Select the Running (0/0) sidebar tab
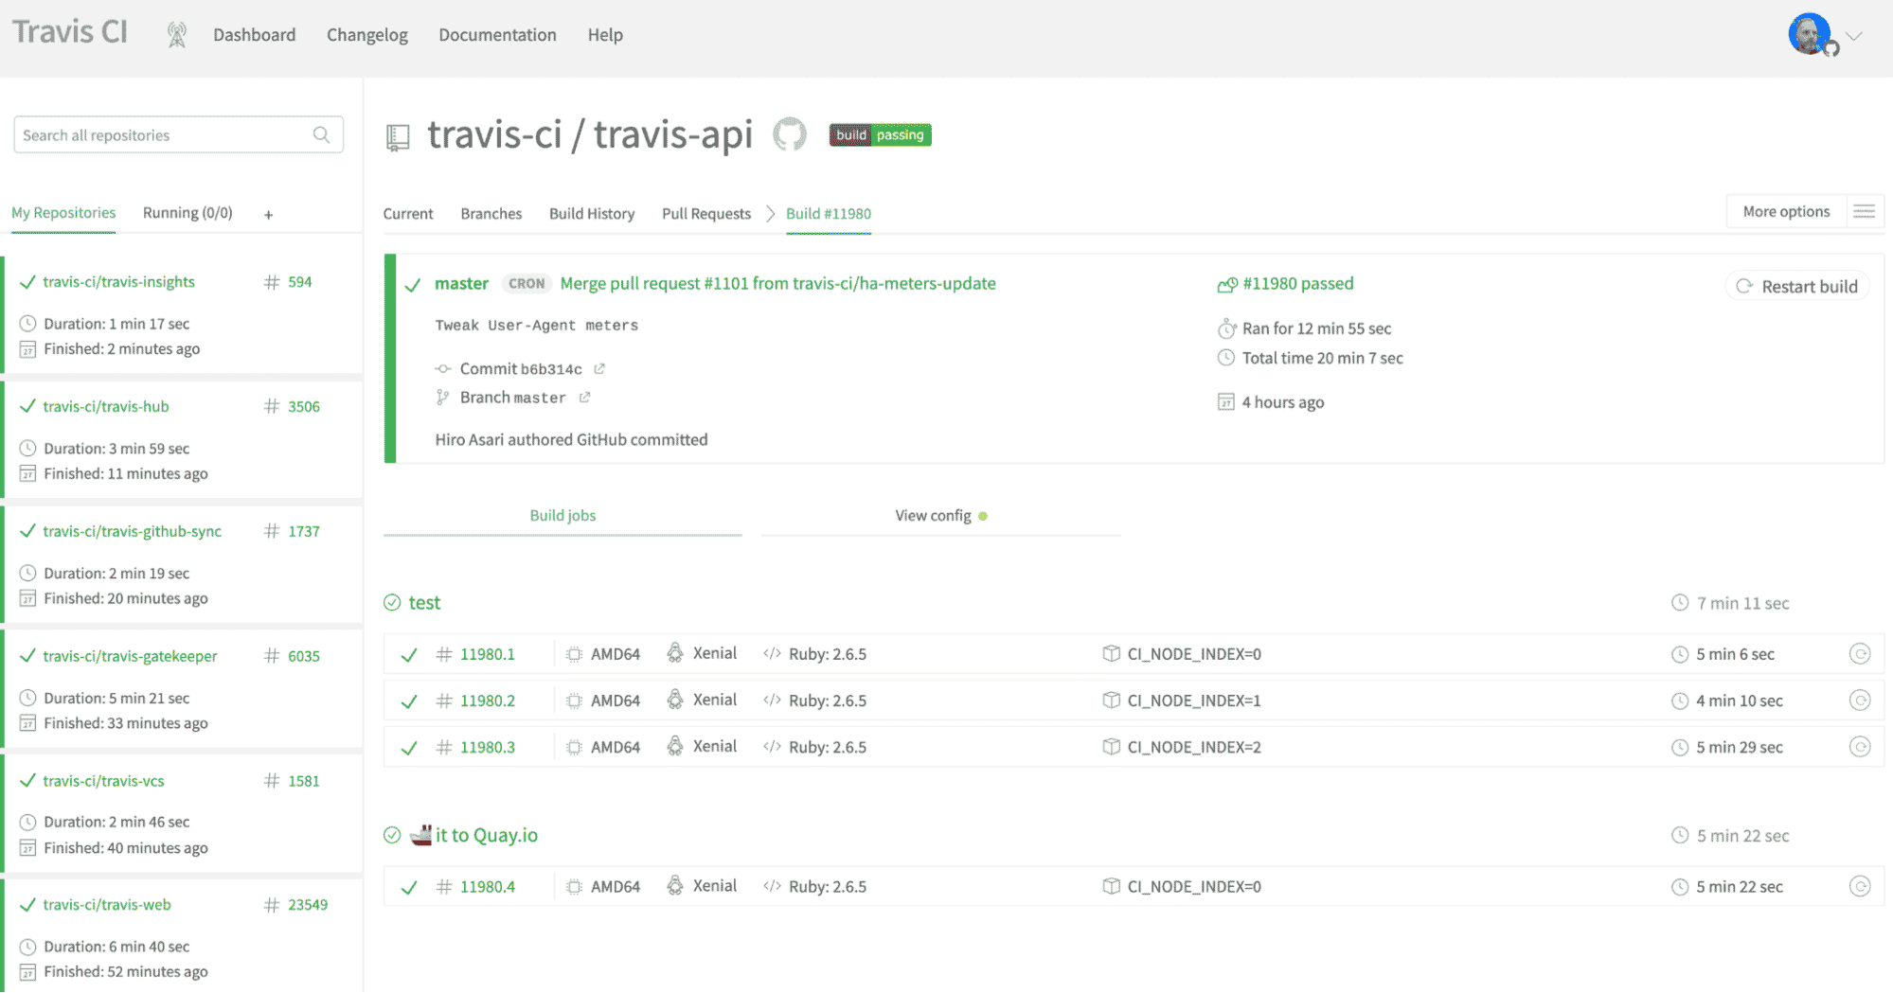The width and height of the screenshot is (1893, 993). (188, 213)
